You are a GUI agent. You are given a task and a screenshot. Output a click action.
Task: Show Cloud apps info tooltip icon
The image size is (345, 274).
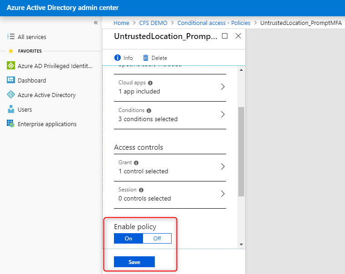pos(150,83)
